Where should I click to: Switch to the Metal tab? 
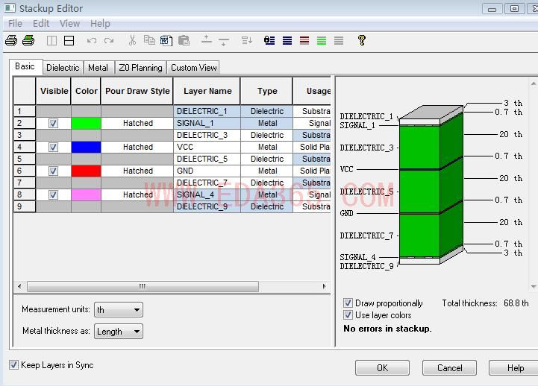tap(98, 68)
